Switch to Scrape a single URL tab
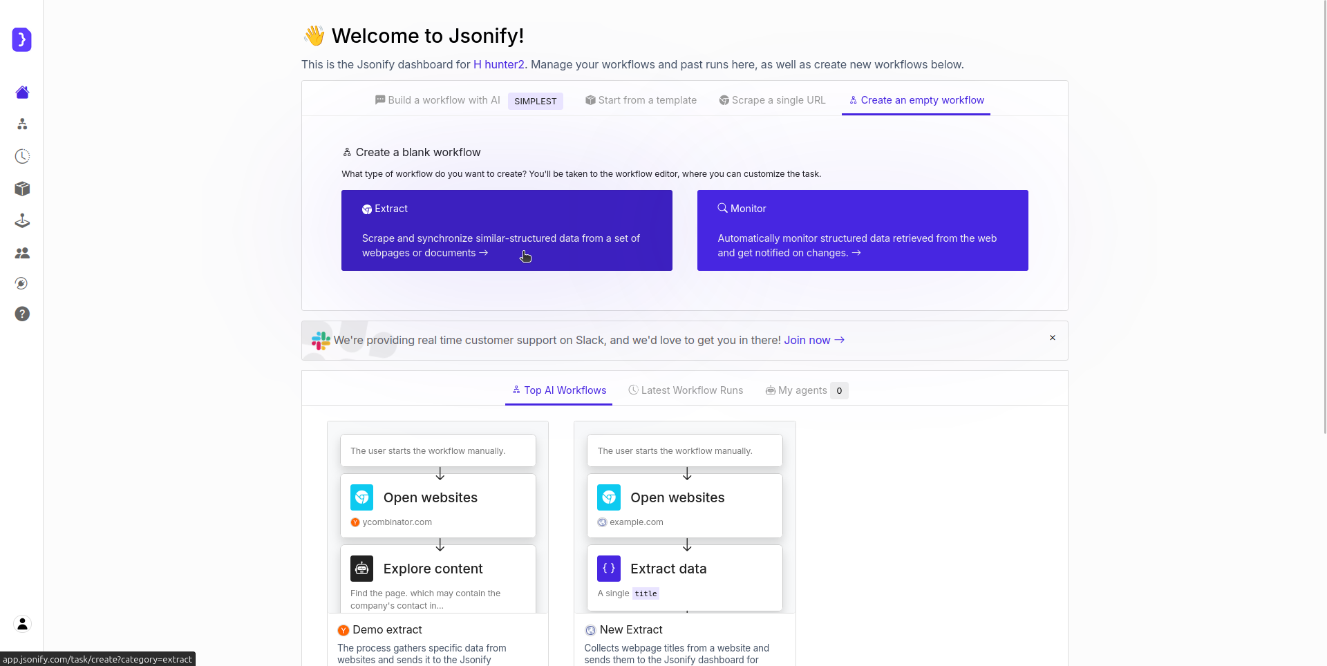This screenshot has height=666, width=1327. (772, 99)
